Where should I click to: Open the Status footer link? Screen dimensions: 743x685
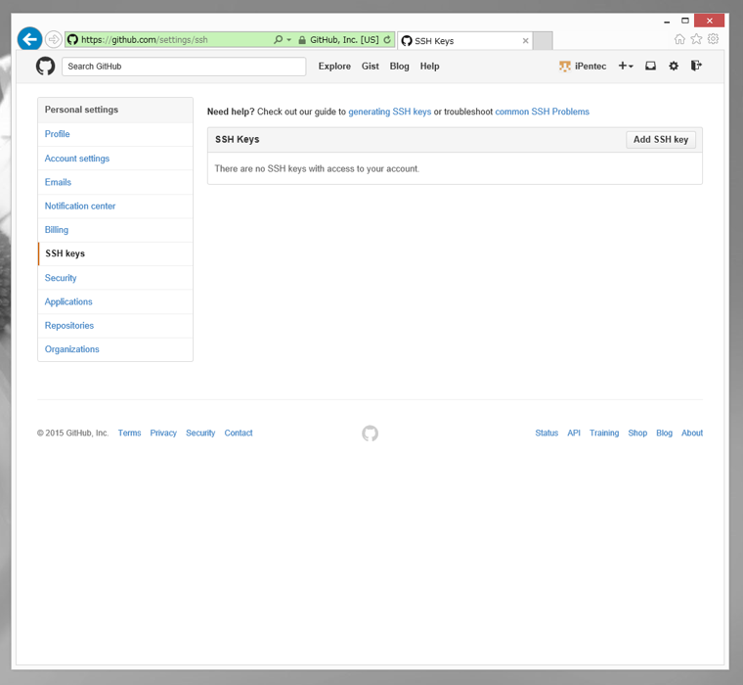[546, 433]
